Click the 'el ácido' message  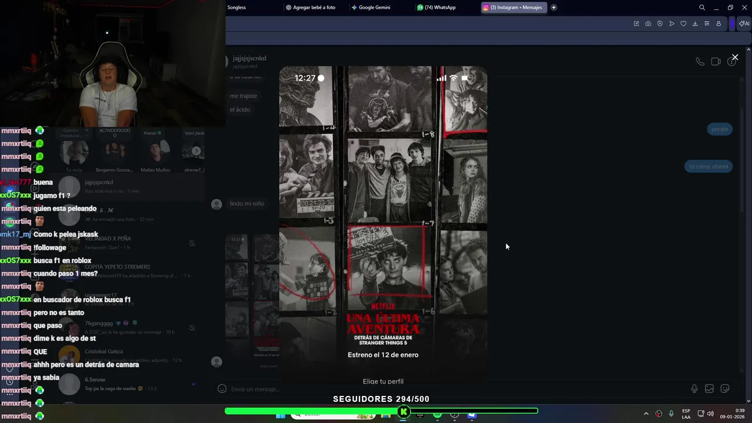[x=240, y=110]
